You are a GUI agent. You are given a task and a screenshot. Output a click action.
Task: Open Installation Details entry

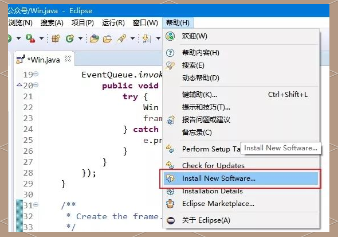pyautogui.click(x=241, y=191)
